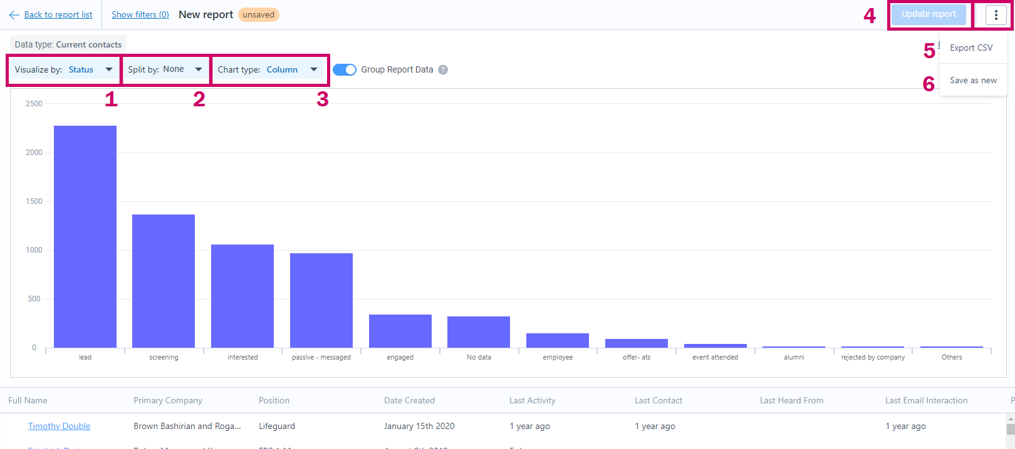Click the passive - messaged column bar
Screen dimensions: 1015x449
321,301
